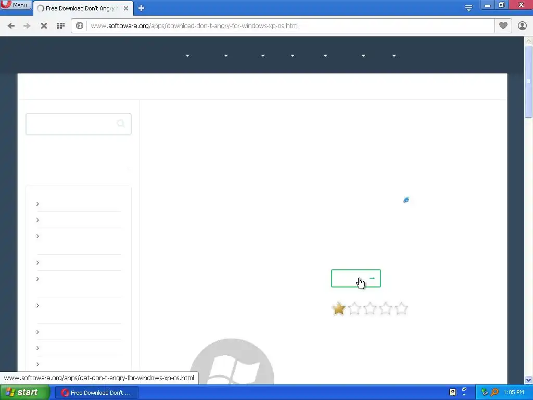The width and height of the screenshot is (533, 400).
Task: Open the Windows Start menu
Action: (x=24, y=393)
